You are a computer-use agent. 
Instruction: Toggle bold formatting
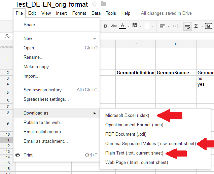point(105,26)
